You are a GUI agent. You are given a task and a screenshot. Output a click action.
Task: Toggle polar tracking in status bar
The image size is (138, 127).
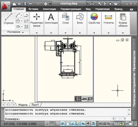pos(62,124)
